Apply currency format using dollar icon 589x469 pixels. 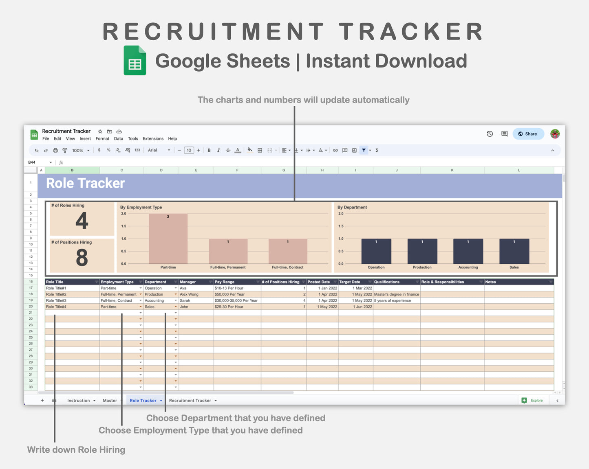pos(99,150)
